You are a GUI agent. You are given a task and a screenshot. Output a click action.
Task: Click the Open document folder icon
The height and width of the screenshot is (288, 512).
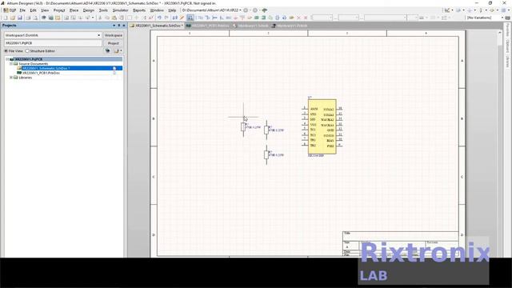pyautogui.click(x=13, y=18)
